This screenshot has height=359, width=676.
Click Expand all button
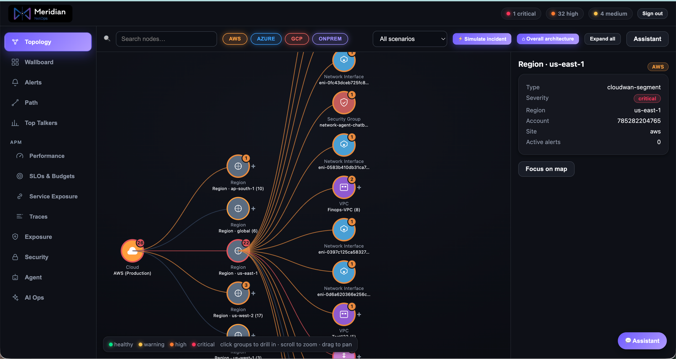tap(602, 39)
